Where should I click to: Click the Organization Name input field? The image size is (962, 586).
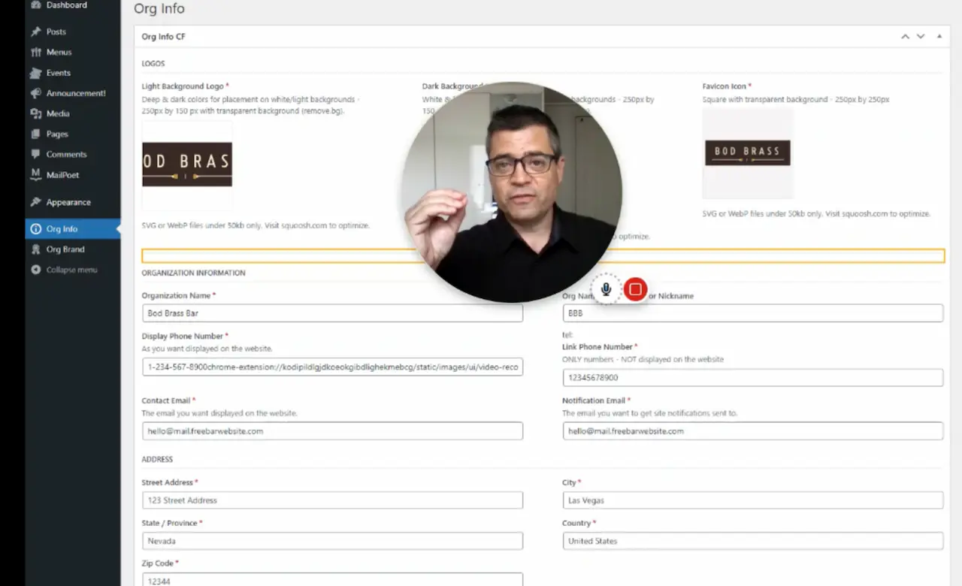[332, 313]
